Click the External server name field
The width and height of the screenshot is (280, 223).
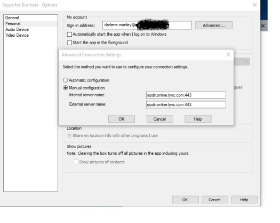(x=186, y=105)
